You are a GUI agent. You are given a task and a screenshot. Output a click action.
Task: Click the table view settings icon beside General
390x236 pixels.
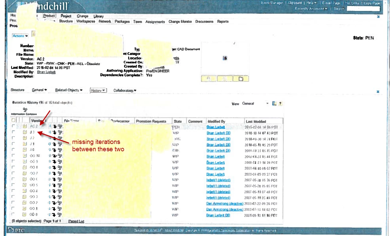tap(274, 103)
